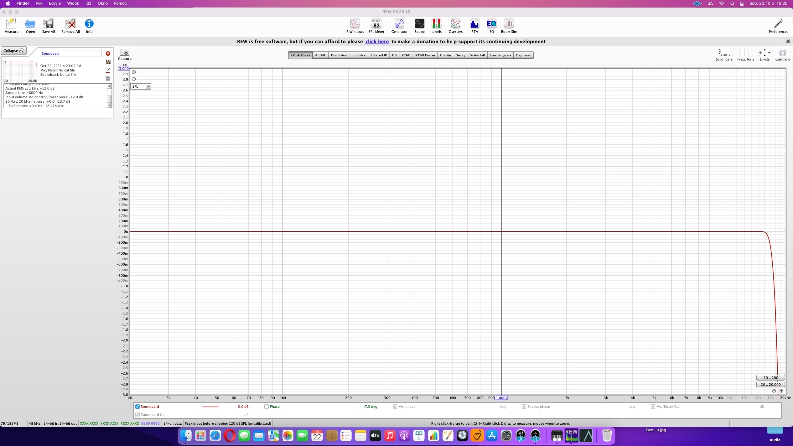Open the Levels meter

[x=436, y=26]
